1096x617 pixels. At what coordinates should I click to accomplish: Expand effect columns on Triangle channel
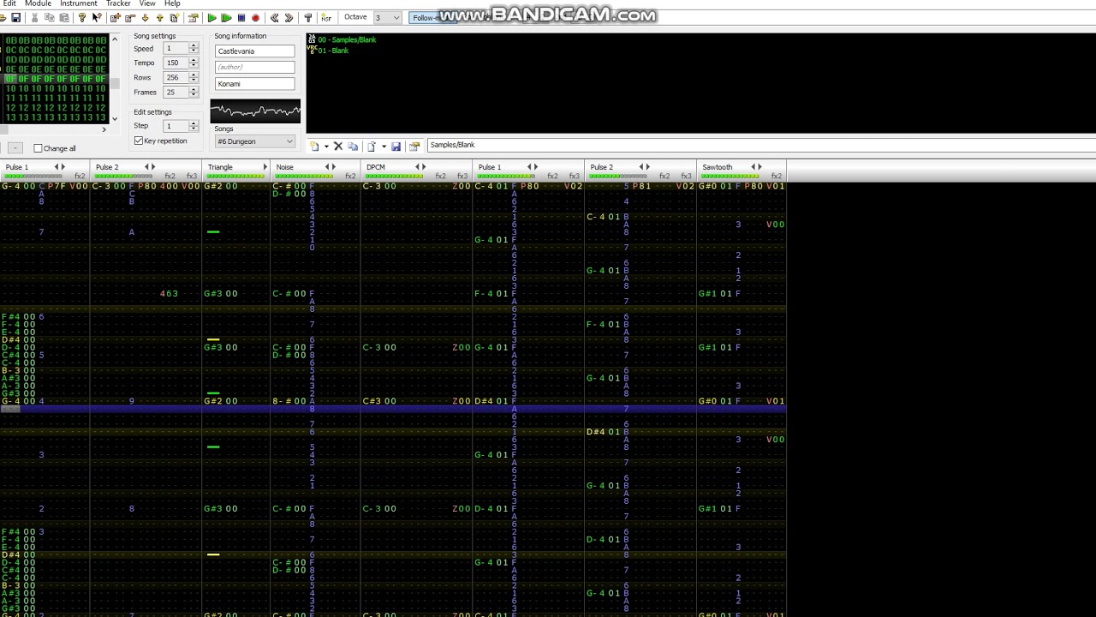265,167
